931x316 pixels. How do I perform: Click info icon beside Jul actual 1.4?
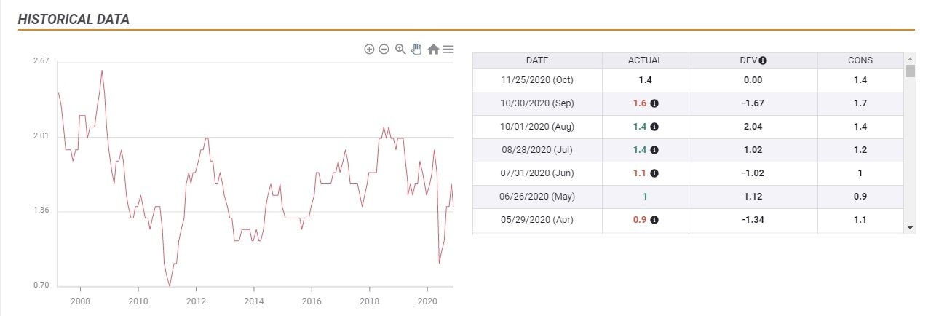coord(654,150)
